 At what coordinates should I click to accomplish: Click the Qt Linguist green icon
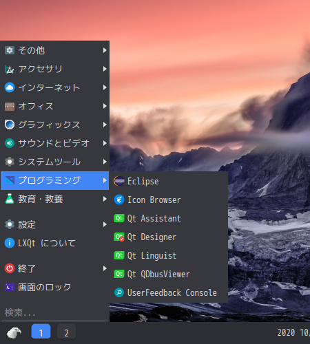119,255
